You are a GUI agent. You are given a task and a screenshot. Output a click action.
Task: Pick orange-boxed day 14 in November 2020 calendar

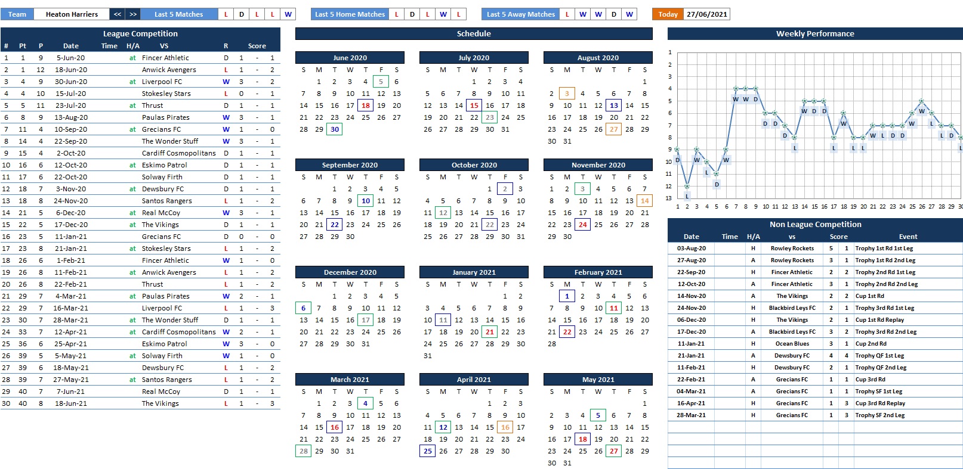644,201
